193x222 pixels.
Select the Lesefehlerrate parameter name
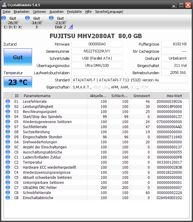(35, 102)
